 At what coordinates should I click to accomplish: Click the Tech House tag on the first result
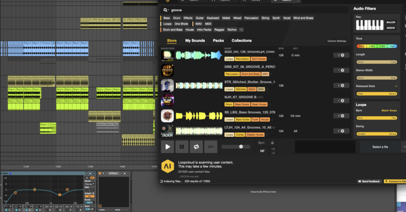(258, 59)
